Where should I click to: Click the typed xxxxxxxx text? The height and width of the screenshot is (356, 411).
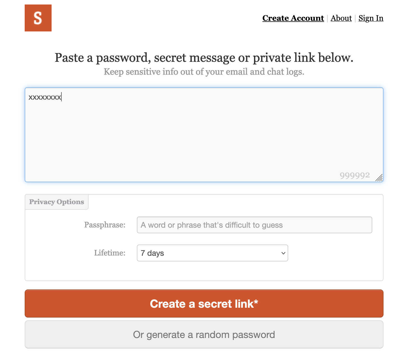(45, 97)
